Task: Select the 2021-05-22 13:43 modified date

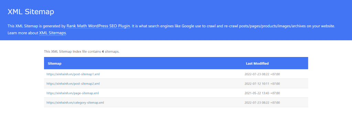Action: click(x=262, y=93)
